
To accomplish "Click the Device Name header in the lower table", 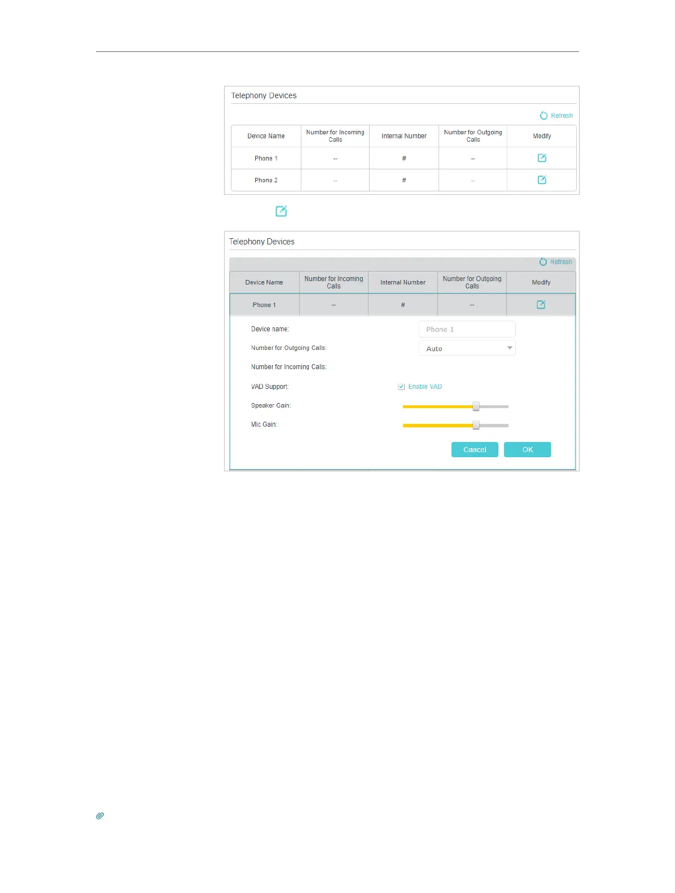I will (x=264, y=282).
